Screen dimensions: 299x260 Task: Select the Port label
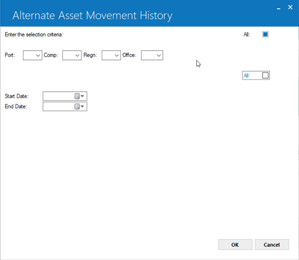[10, 55]
